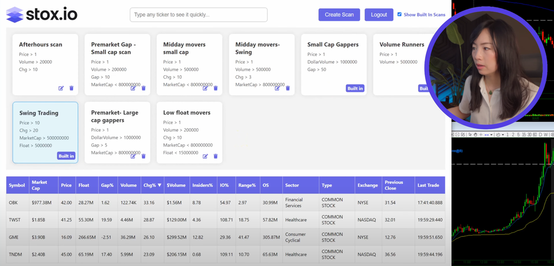
Task: Switch chart to Daily (D) timeframe
Action: (540, 135)
